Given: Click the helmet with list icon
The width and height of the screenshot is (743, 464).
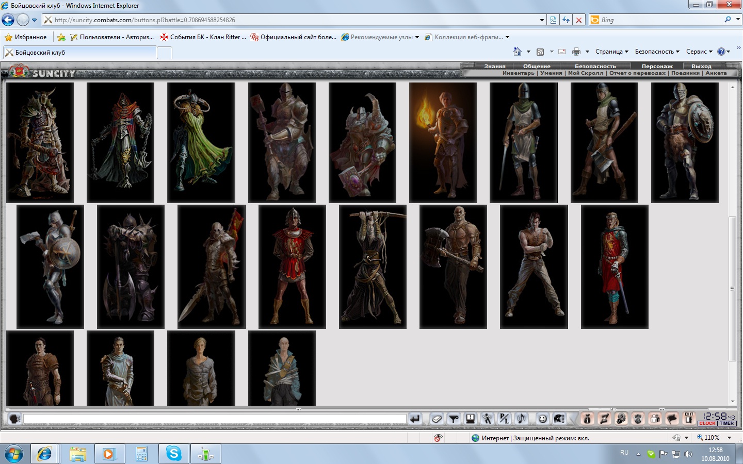Looking at the screenshot, I should point(559,419).
